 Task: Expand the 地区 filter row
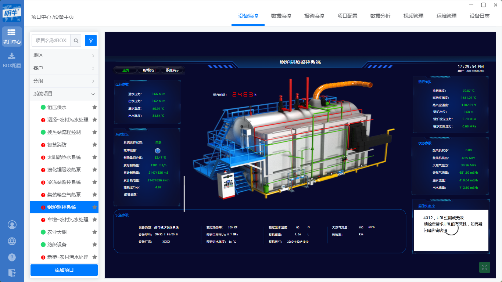coord(64,55)
